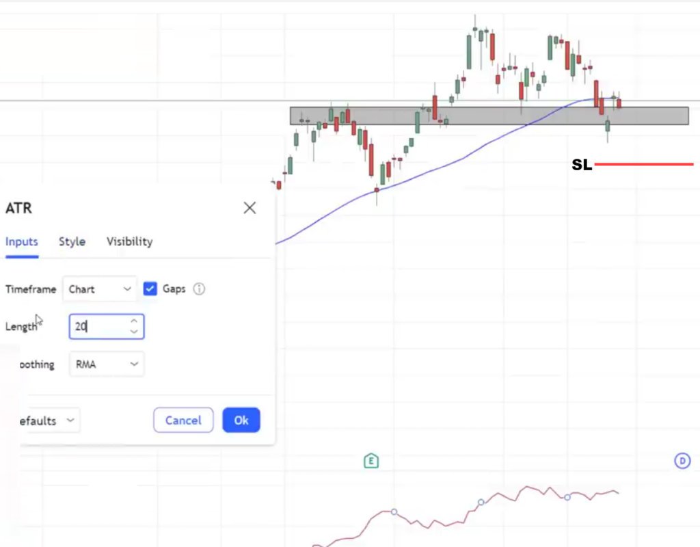Click the earnings marker icon below the chart
Viewport: 700px width, 547px height.
371,461
